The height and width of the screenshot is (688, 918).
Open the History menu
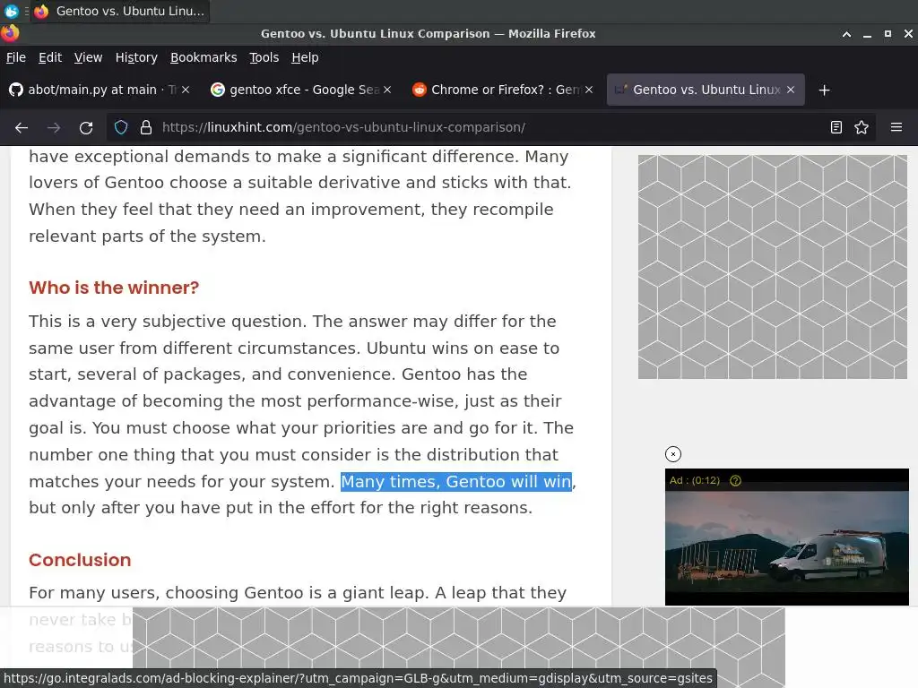[x=136, y=57]
